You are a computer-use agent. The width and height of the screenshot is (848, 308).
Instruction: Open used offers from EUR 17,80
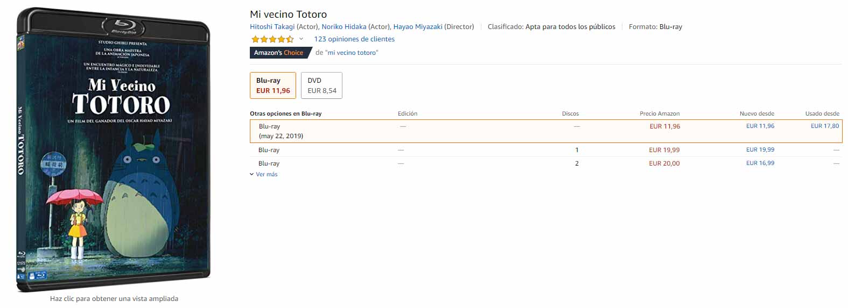click(x=824, y=126)
